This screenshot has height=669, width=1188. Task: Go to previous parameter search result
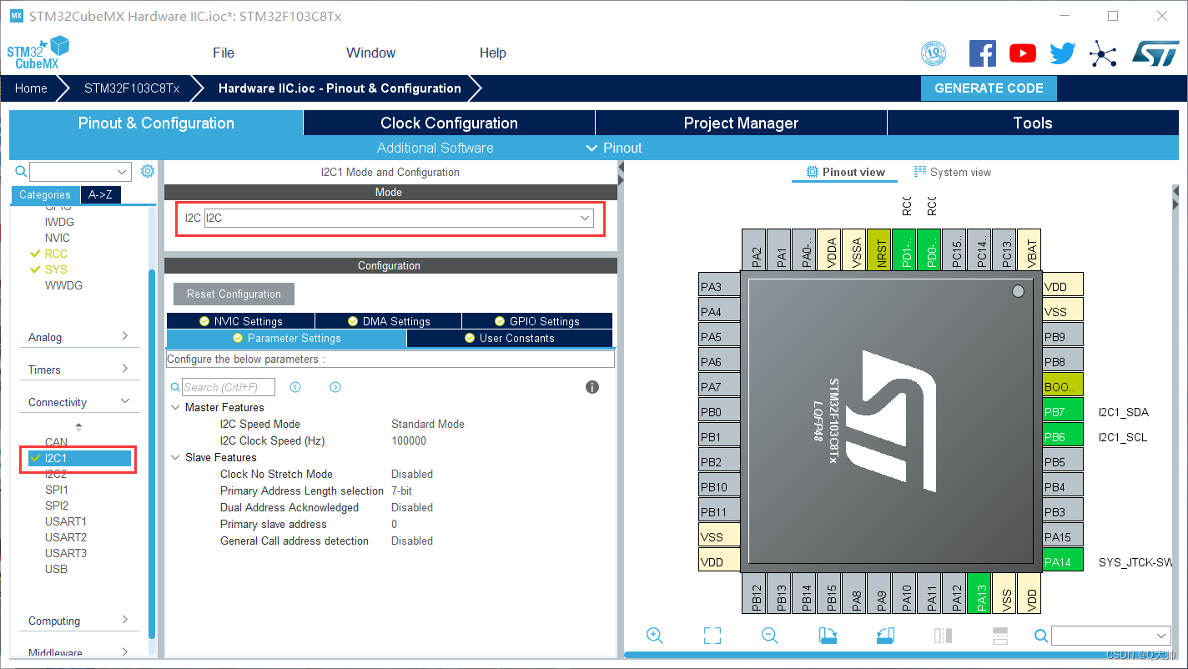click(295, 387)
